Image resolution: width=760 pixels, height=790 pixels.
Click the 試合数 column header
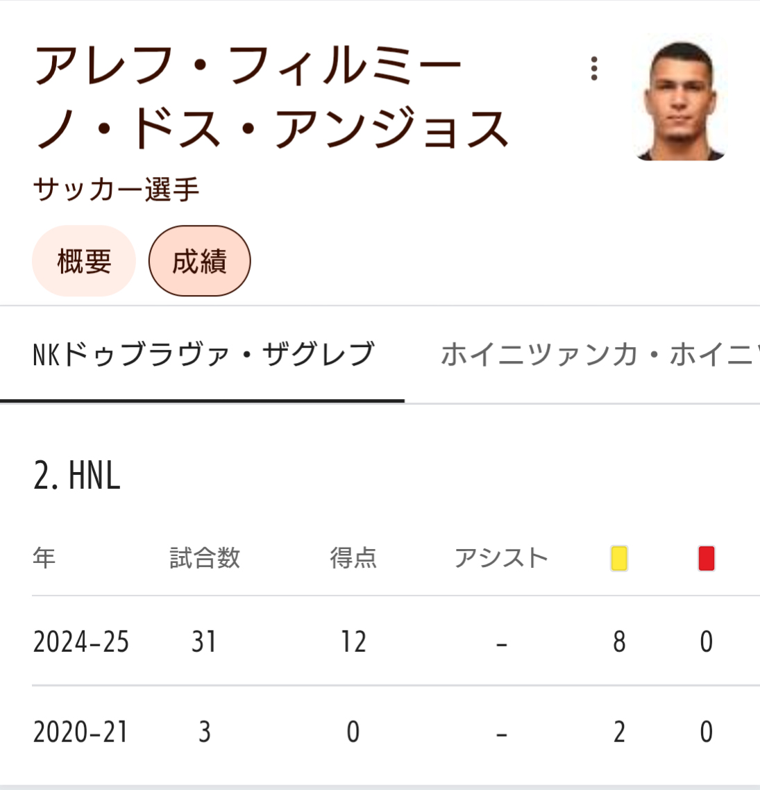click(x=205, y=557)
